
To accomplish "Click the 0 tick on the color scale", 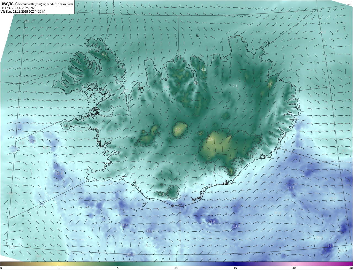I will pyautogui.click(x=1, y=268).
